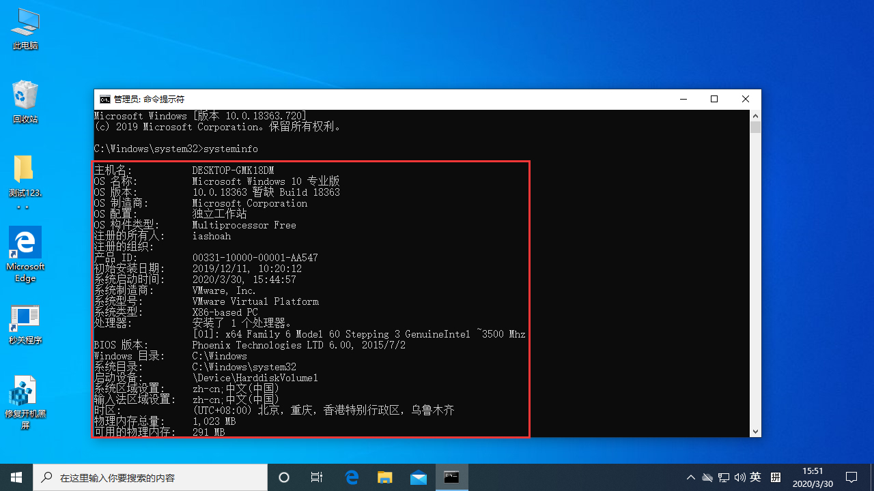Open the Start menu
This screenshot has width=874, height=491.
click(16, 477)
